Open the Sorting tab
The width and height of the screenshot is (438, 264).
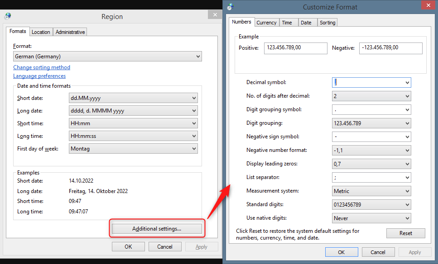(327, 23)
